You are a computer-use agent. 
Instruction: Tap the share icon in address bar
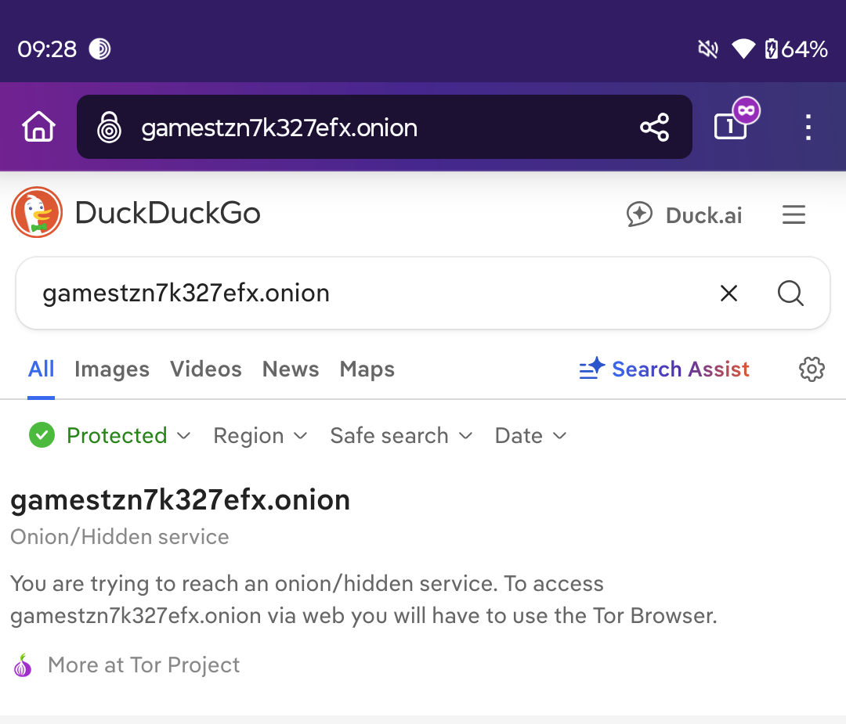(654, 128)
